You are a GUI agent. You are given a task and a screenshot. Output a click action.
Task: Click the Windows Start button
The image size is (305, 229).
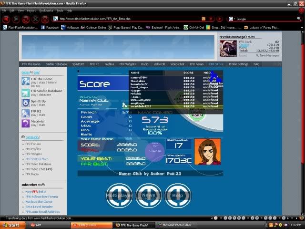(10, 225)
